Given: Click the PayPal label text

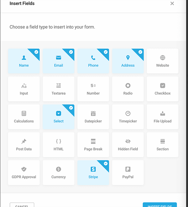Looking at the screenshot, I should [128, 177].
